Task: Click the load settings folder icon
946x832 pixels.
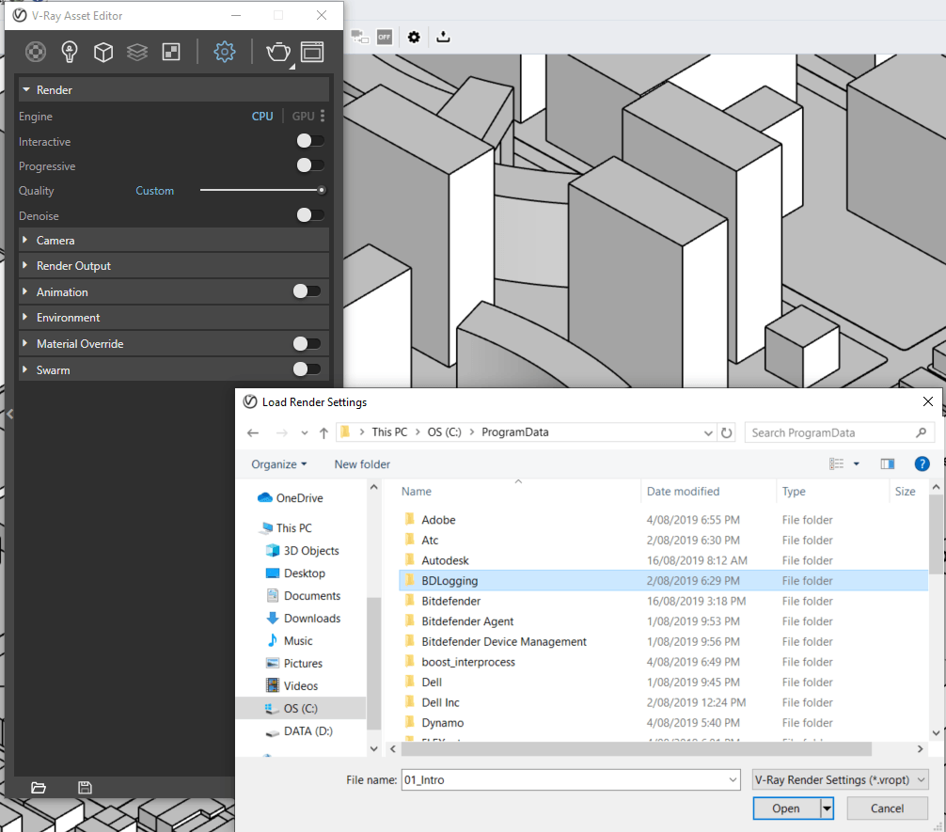Action: (x=39, y=788)
